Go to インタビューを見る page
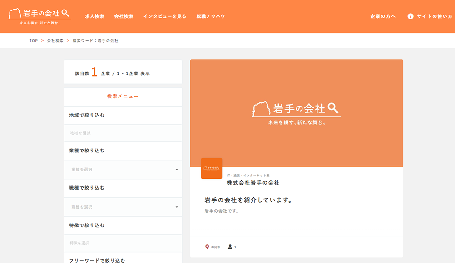Viewport: 455px width, 263px height. pyautogui.click(x=165, y=16)
